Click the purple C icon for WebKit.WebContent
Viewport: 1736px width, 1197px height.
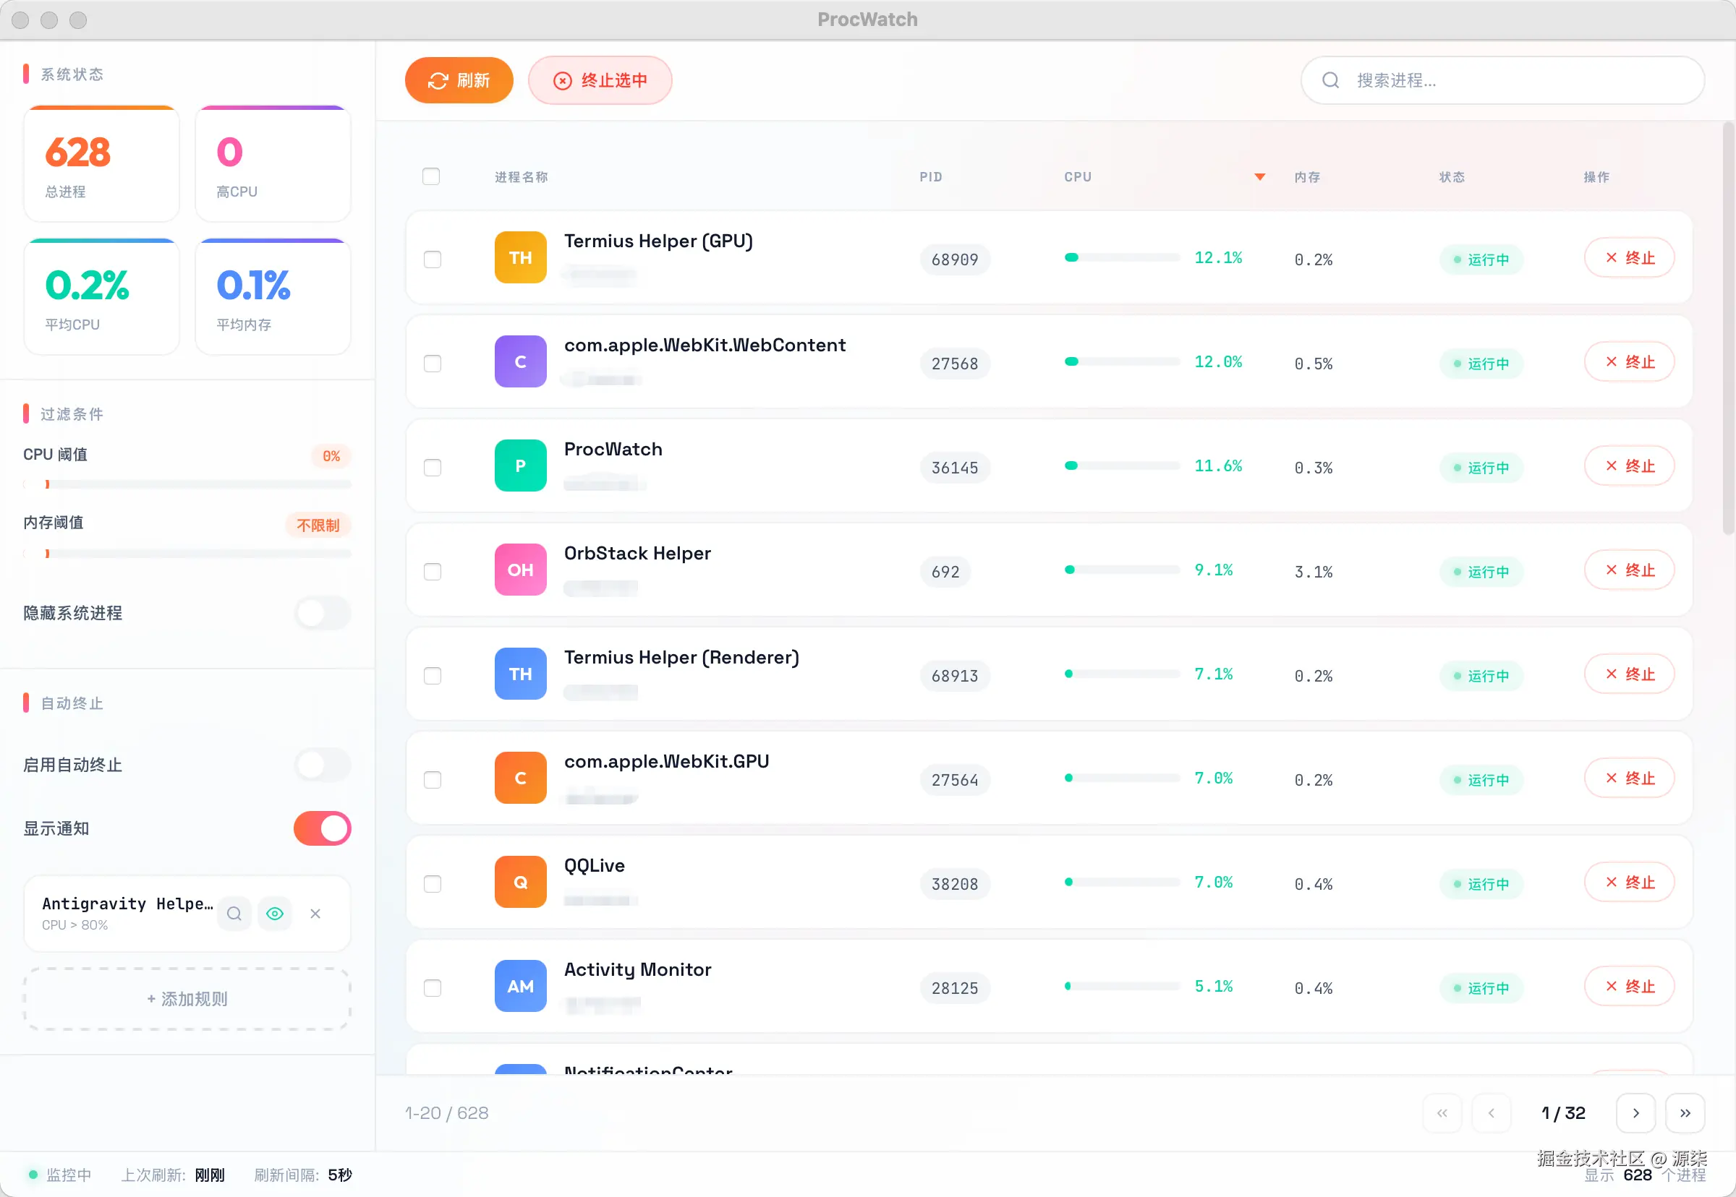point(520,361)
